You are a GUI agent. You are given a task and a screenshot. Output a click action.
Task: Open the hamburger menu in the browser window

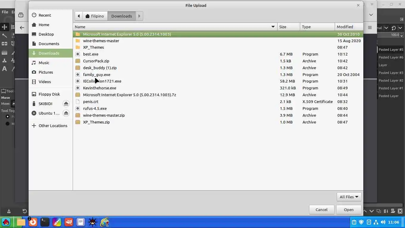370,28
